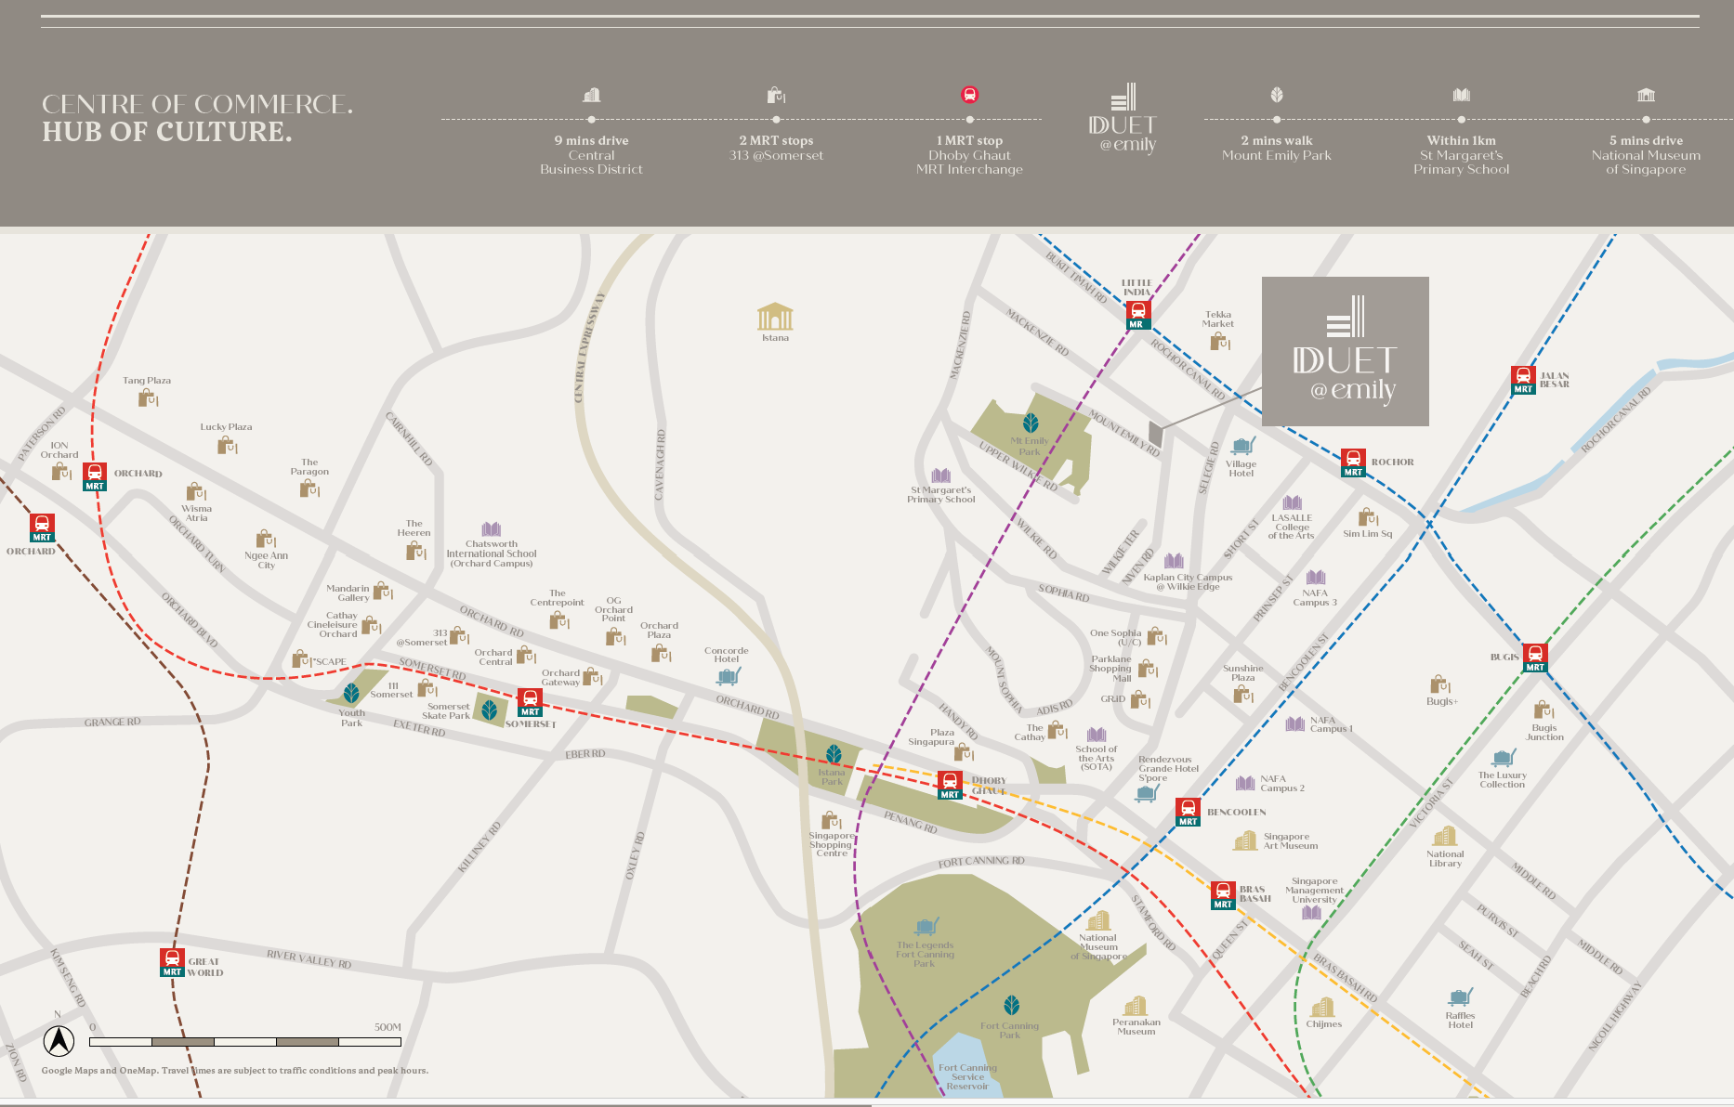Click '5 mins drive National Museum' text
1734x1107 pixels.
click(1646, 155)
